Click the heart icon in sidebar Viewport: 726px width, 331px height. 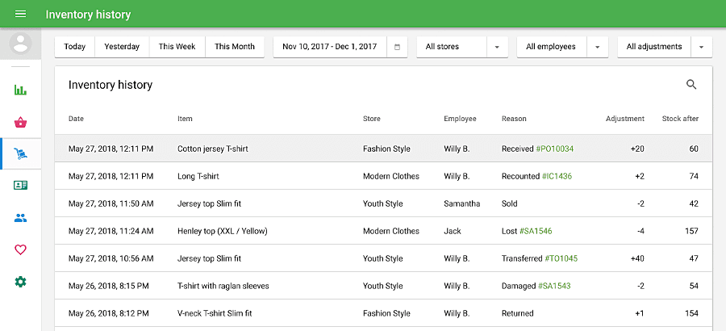click(21, 249)
